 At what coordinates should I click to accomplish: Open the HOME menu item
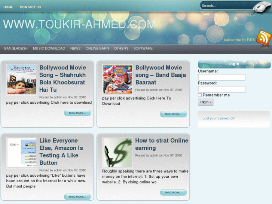(8, 7)
